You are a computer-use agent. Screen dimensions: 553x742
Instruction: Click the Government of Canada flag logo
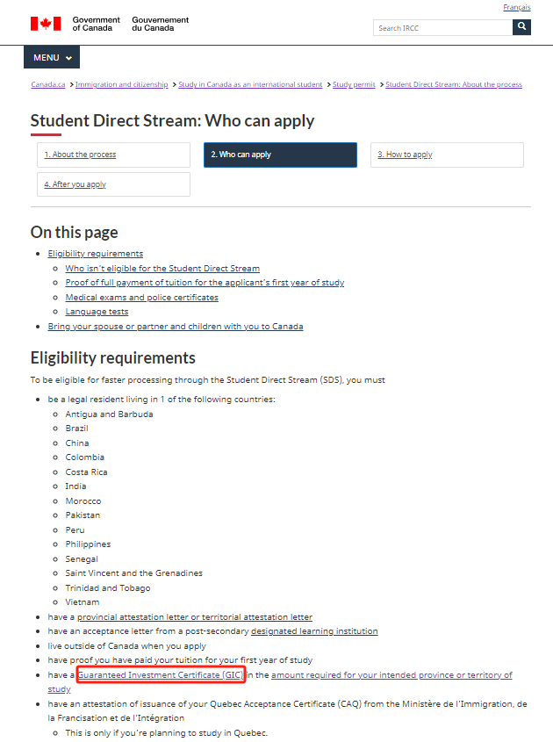[46, 24]
